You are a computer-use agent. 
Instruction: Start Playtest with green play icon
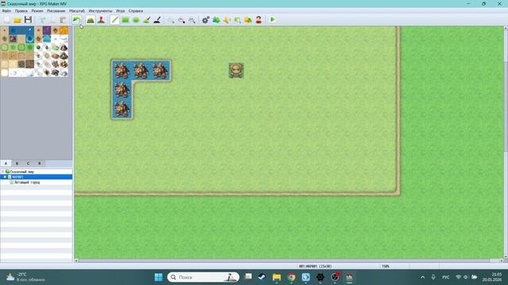click(x=272, y=20)
